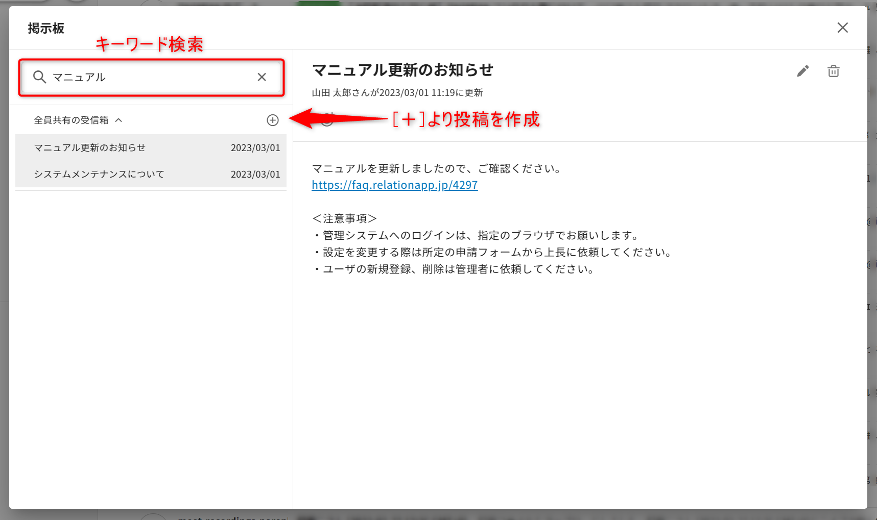Create a new post with the plus icon
Viewport: 877px width, 520px height.
[x=273, y=120]
